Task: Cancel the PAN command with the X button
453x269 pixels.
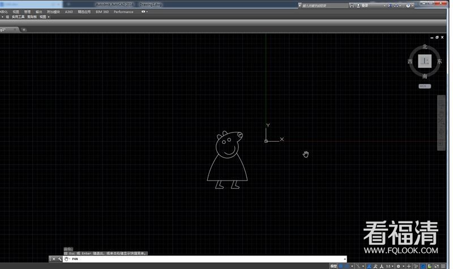Action: point(54,259)
